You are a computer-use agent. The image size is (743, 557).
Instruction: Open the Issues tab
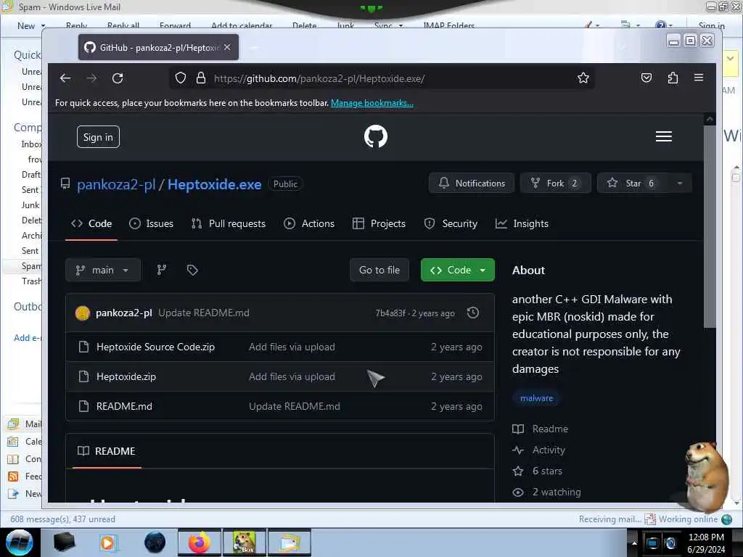click(x=151, y=223)
